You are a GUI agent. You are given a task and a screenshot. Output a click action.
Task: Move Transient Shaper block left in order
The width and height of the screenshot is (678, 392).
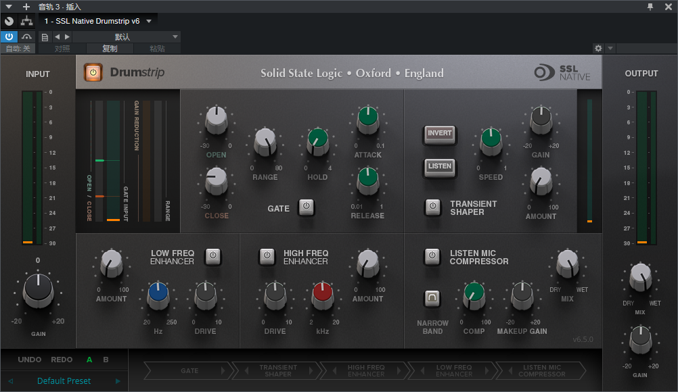click(246, 371)
